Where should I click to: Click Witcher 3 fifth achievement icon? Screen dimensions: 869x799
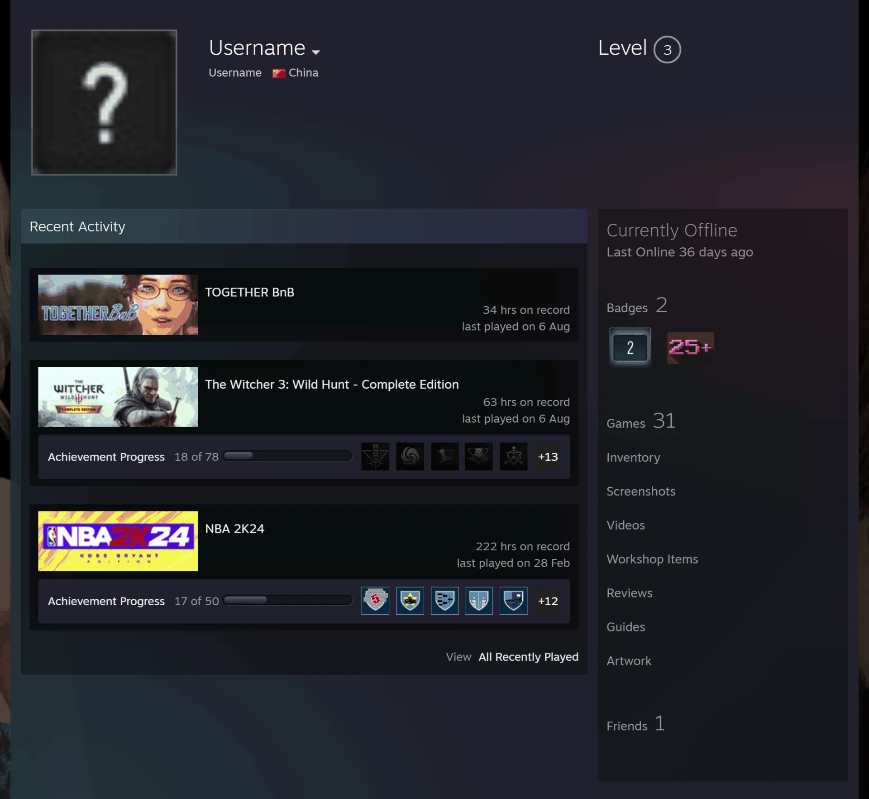[514, 457]
